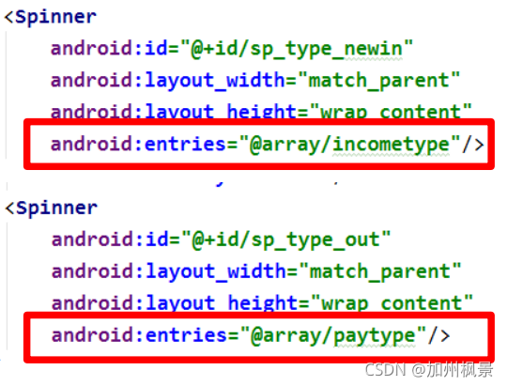Click second spinner's match_parent width value
The height and width of the screenshot is (386, 508).
379,271
